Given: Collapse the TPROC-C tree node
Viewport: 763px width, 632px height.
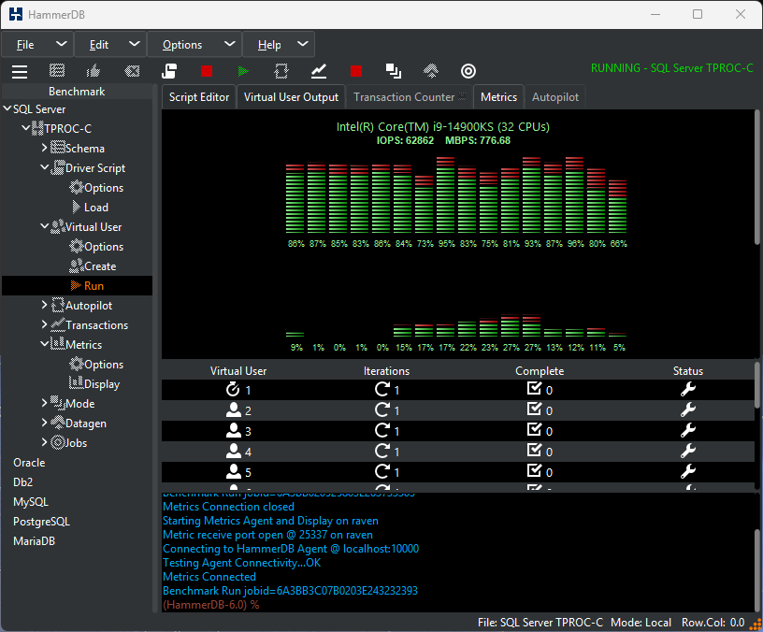Looking at the screenshot, I should 26,128.
